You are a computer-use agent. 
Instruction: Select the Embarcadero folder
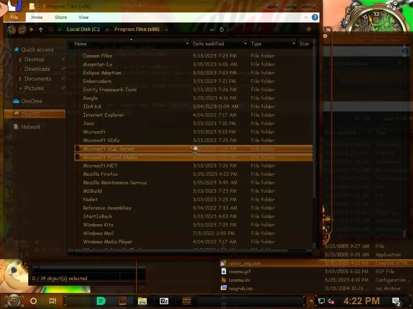pyautogui.click(x=193, y=81)
